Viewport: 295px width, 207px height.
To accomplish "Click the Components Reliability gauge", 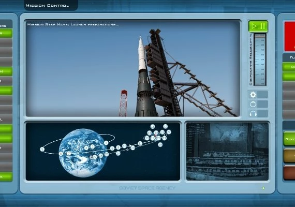I will click(260, 60).
